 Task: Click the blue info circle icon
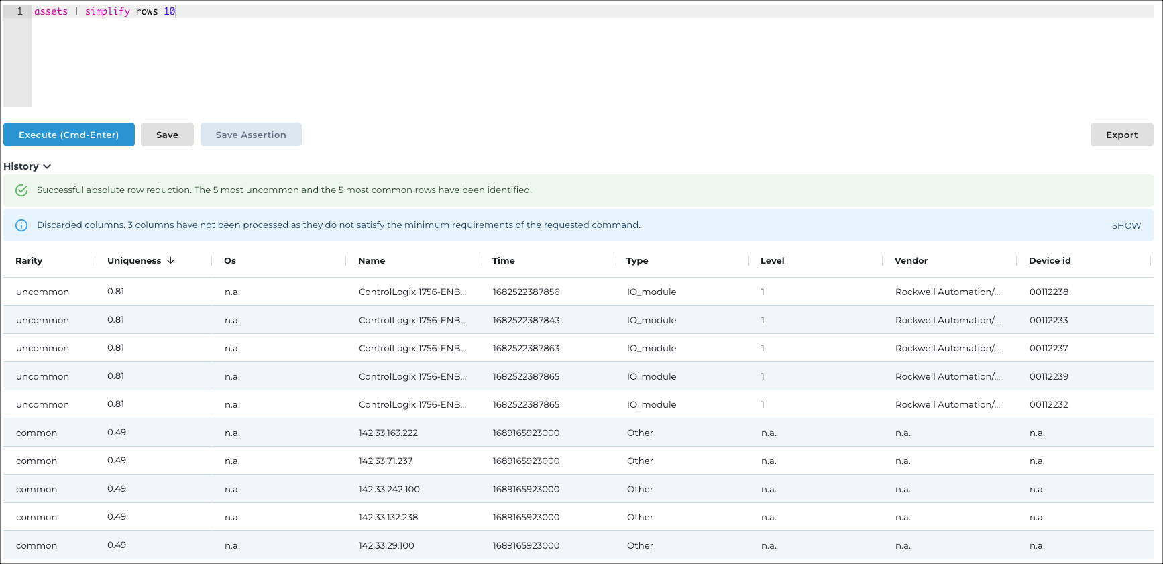point(21,225)
